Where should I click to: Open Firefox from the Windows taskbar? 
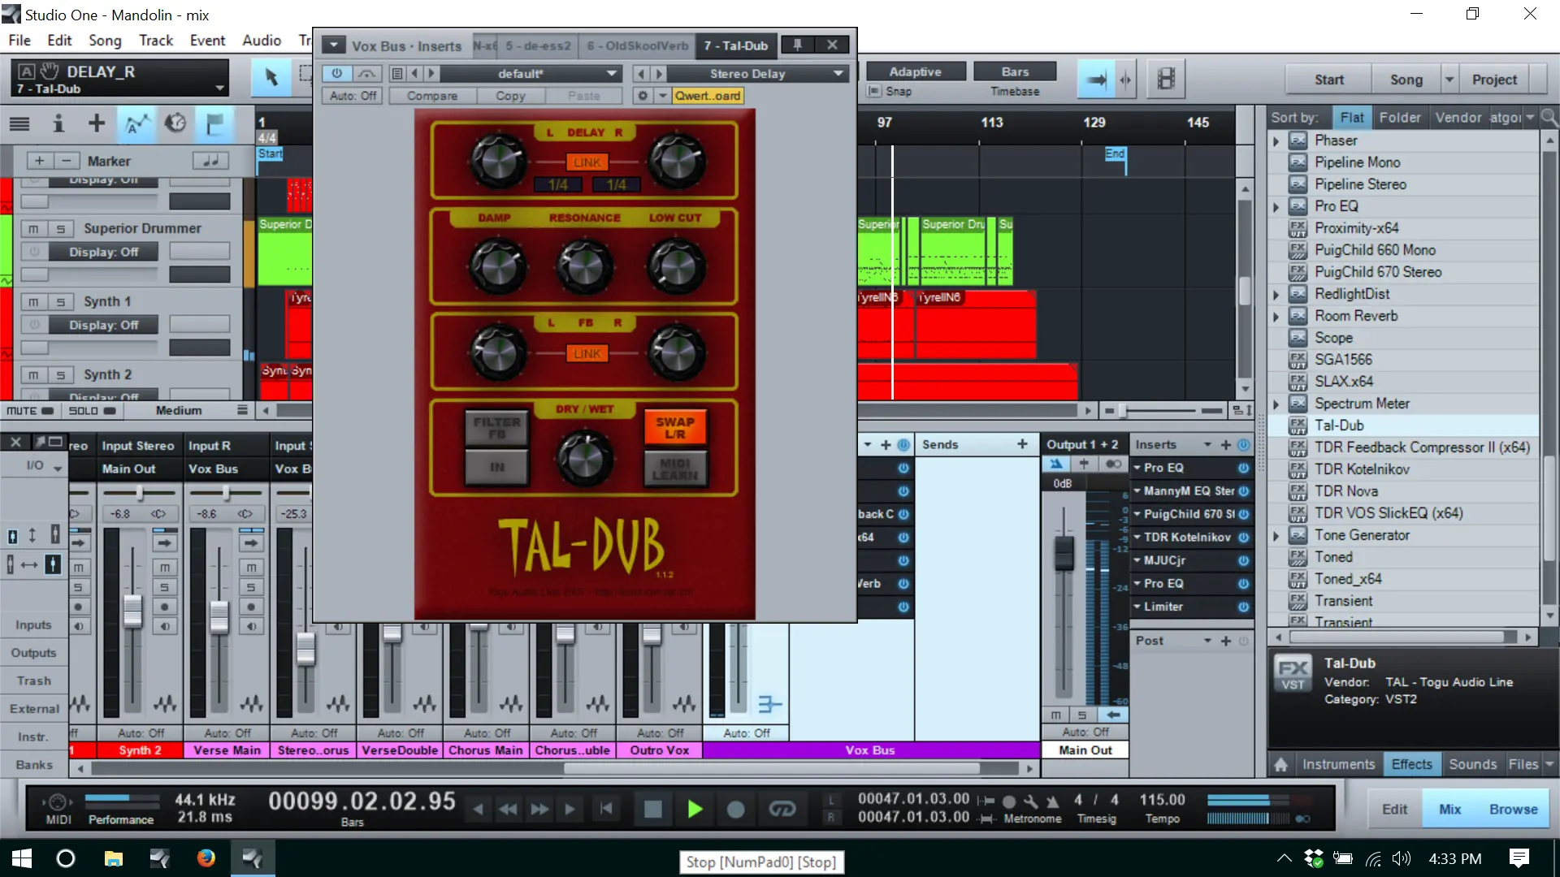click(206, 858)
